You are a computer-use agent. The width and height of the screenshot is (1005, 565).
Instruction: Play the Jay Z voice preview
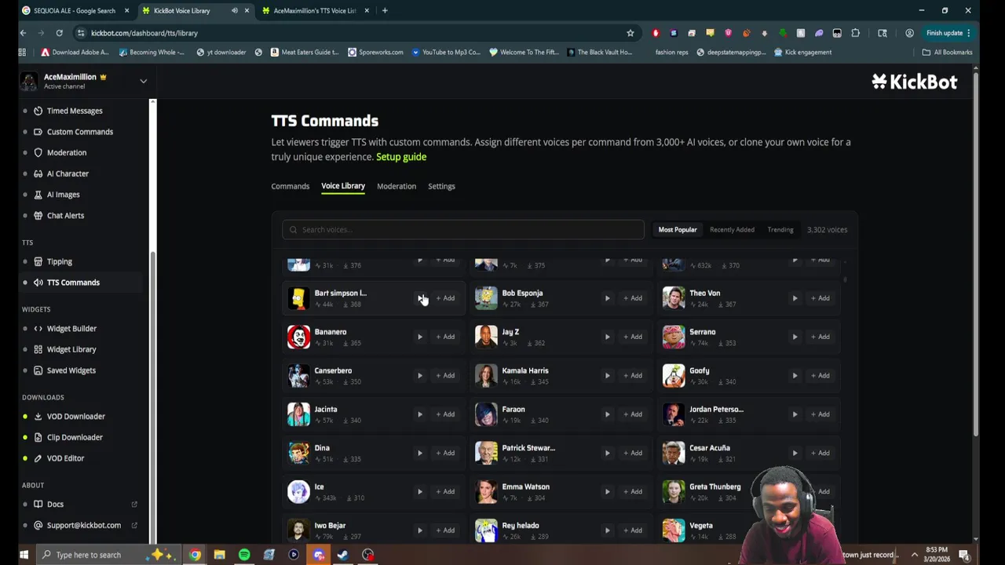click(607, 337)
